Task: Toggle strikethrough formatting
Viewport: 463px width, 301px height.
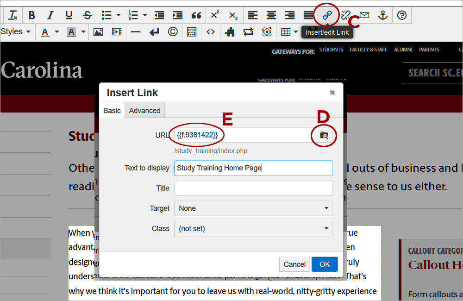Action: 87,15
